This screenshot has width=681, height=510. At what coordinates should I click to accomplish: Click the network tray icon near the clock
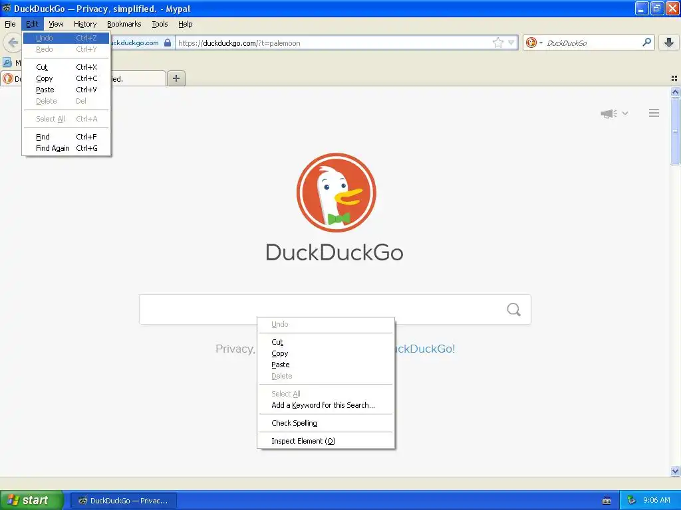[x=632, y=500]
